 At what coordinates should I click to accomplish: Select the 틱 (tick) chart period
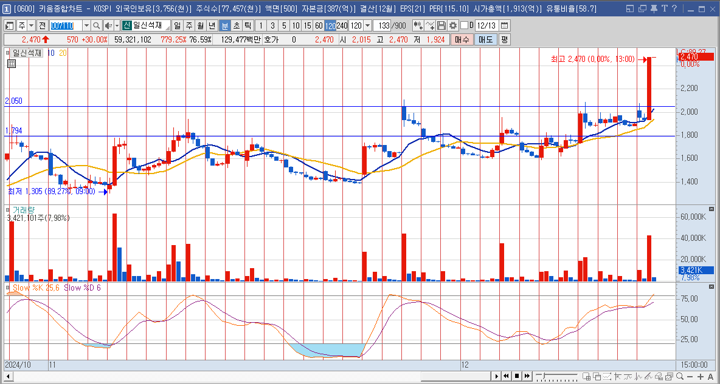pos(247,25)
